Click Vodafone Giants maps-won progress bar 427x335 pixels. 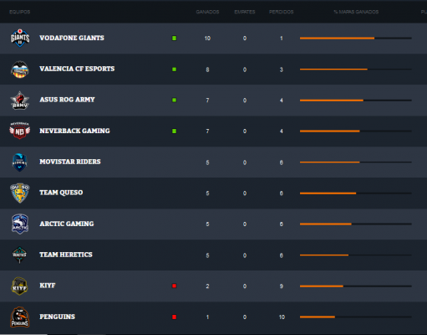[x=356, y=39]
